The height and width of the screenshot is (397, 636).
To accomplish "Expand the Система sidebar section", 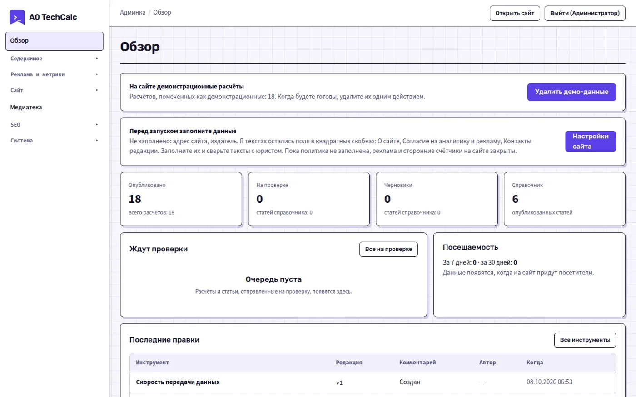I will [x=55, y=141].
